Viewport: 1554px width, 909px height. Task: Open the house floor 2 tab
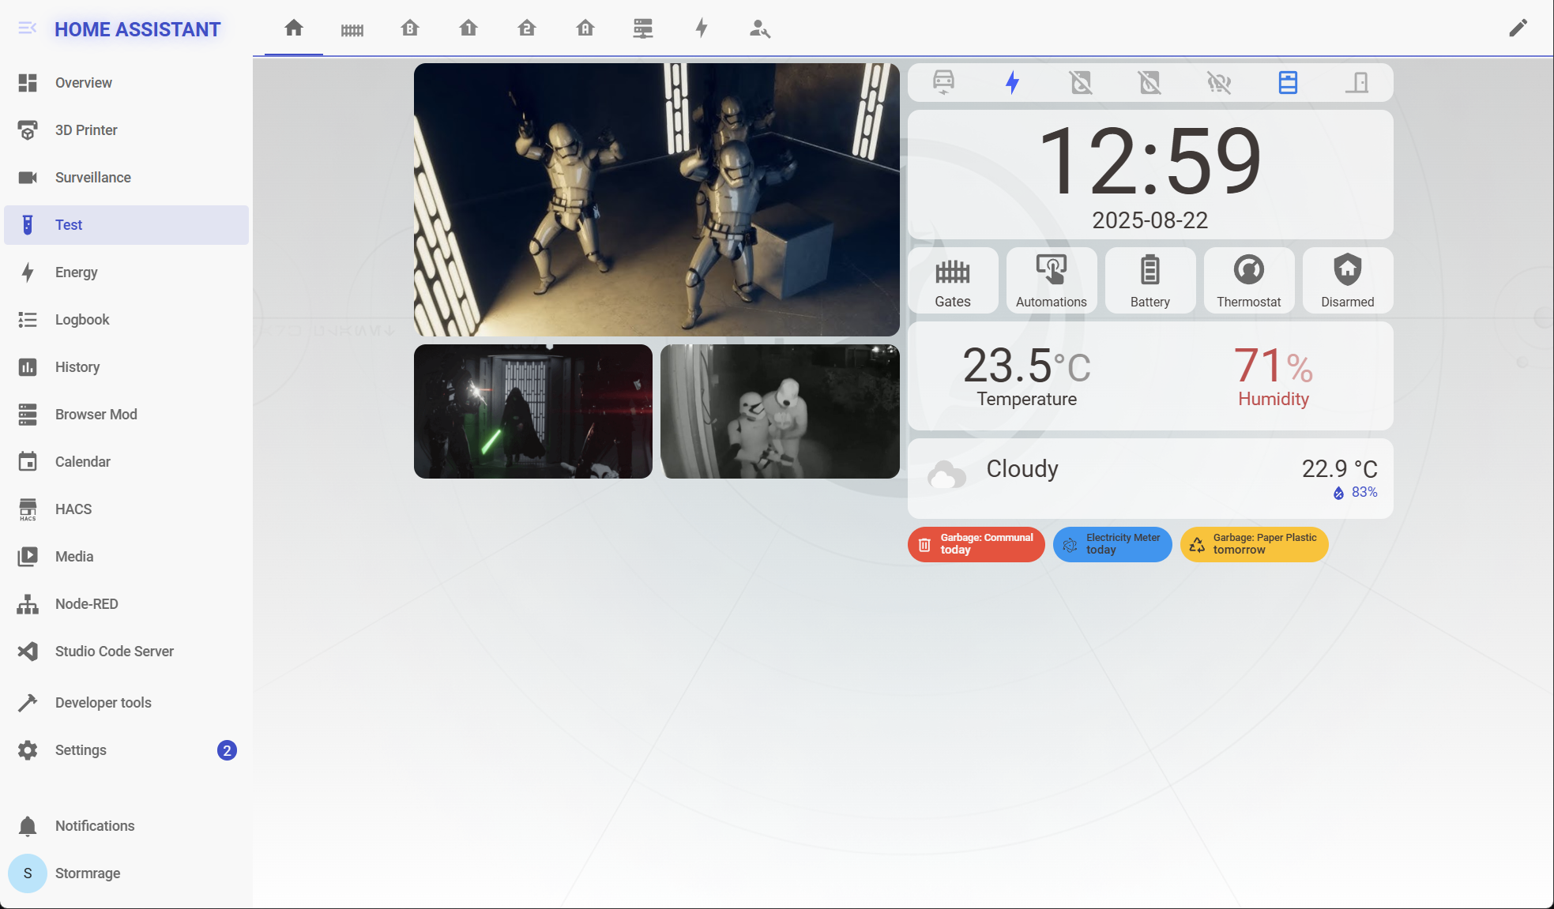point(527,29)
